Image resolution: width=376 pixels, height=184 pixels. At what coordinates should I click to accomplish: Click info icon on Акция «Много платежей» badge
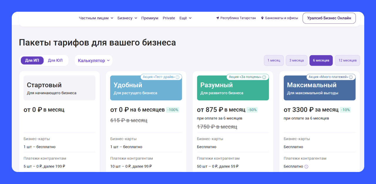[351, 77]
